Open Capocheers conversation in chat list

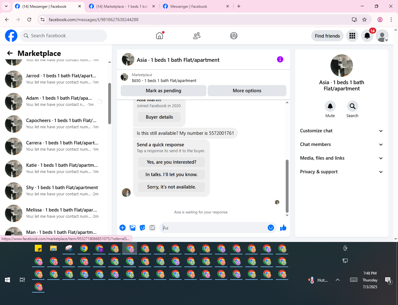[x=54, y=124]
